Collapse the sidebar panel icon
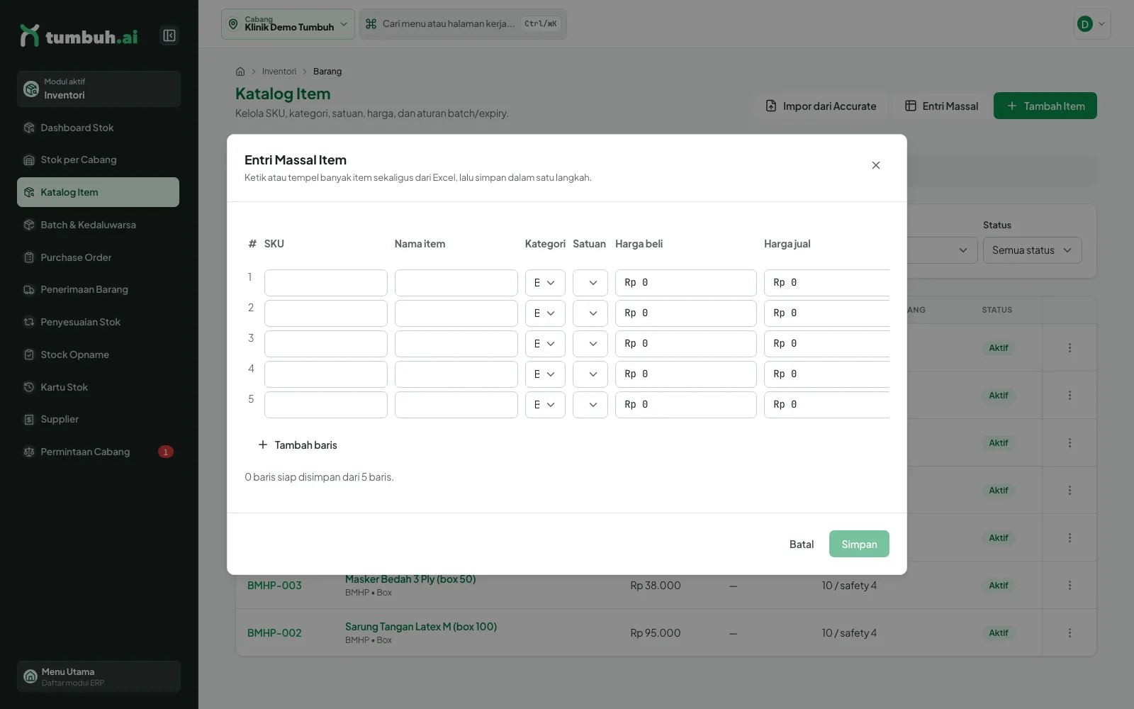Viewport: 1134px width, 709px height. [169, 35]
